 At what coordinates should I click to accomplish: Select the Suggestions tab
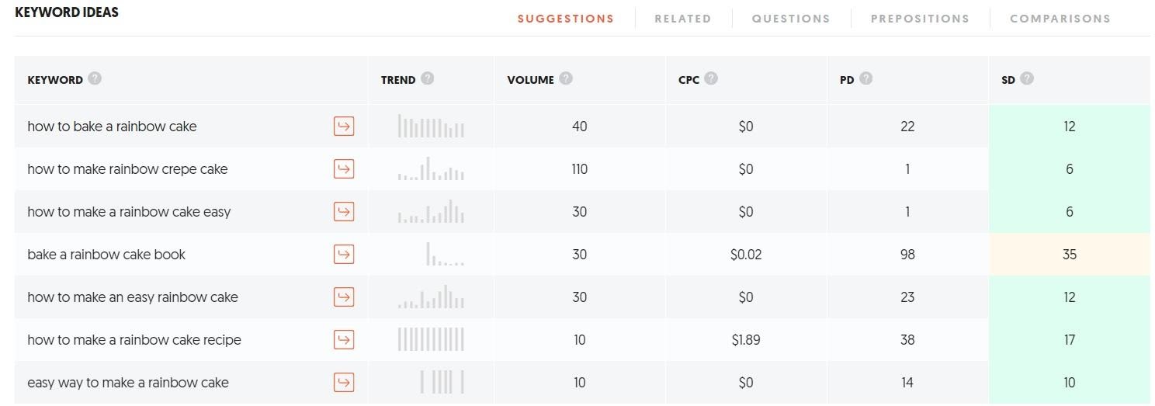tap(565, 19)
